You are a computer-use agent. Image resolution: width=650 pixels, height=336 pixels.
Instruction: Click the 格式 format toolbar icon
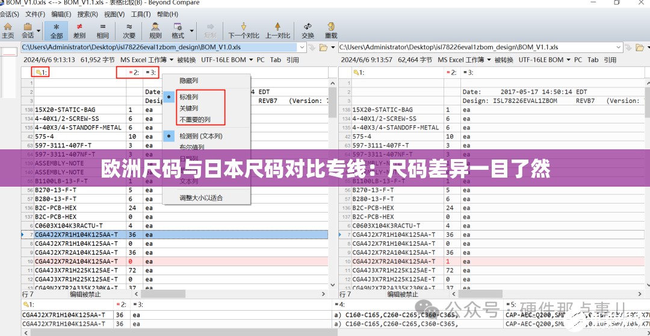tap(178, 31)
